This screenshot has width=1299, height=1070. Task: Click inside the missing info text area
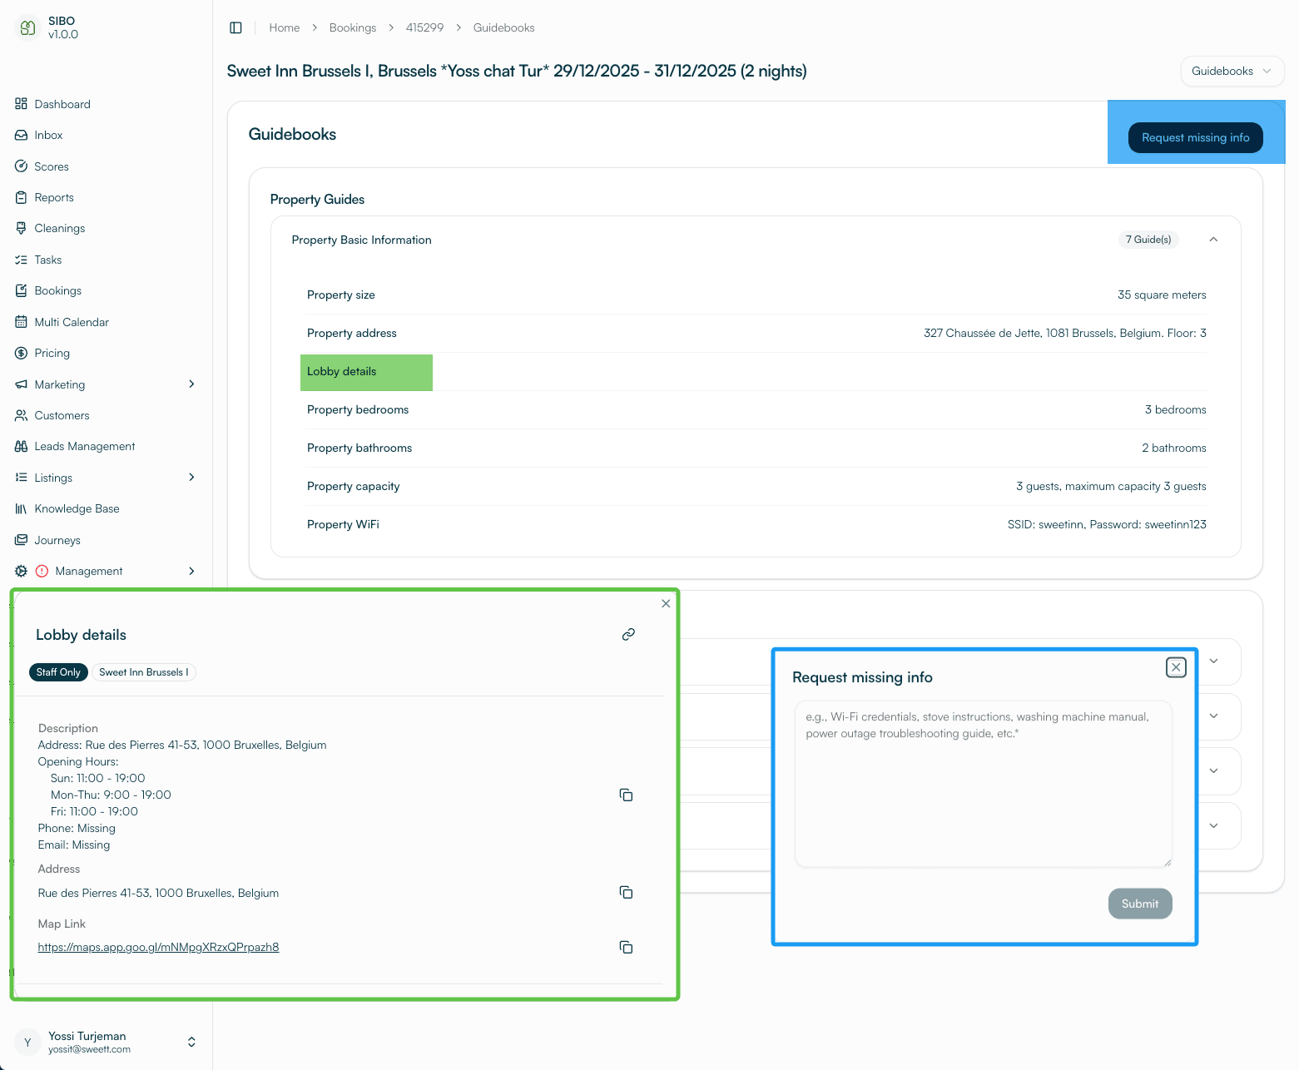[x=982, y=782]
